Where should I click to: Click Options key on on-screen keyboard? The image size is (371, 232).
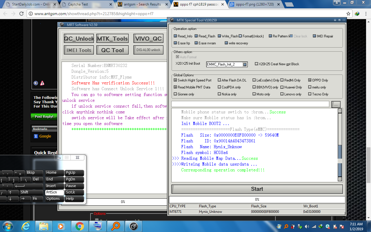tap(54, 199)
